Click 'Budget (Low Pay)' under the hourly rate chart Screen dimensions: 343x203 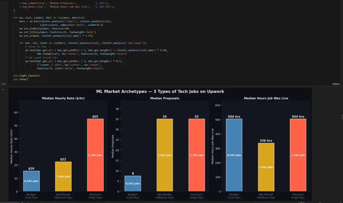pyautogui.click(x=31, y=196)
